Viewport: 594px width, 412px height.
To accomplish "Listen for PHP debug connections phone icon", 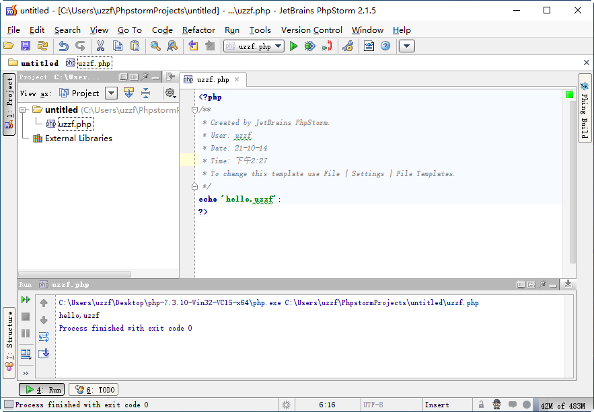I will 326,46.
